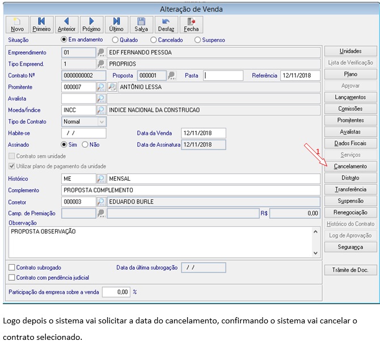Close the window with Fecha
Viewport: 380px width, 345px height.
click(191, 24)
